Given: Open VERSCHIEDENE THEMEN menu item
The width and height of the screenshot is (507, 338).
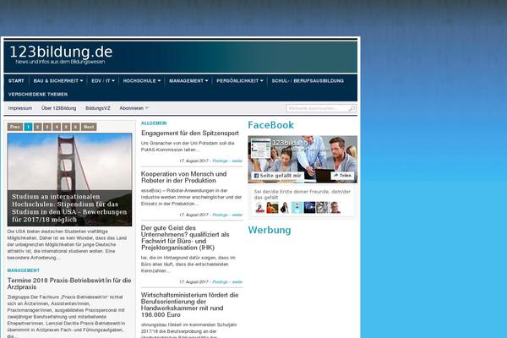Looking at the screenshot, I should pos(38,95).
